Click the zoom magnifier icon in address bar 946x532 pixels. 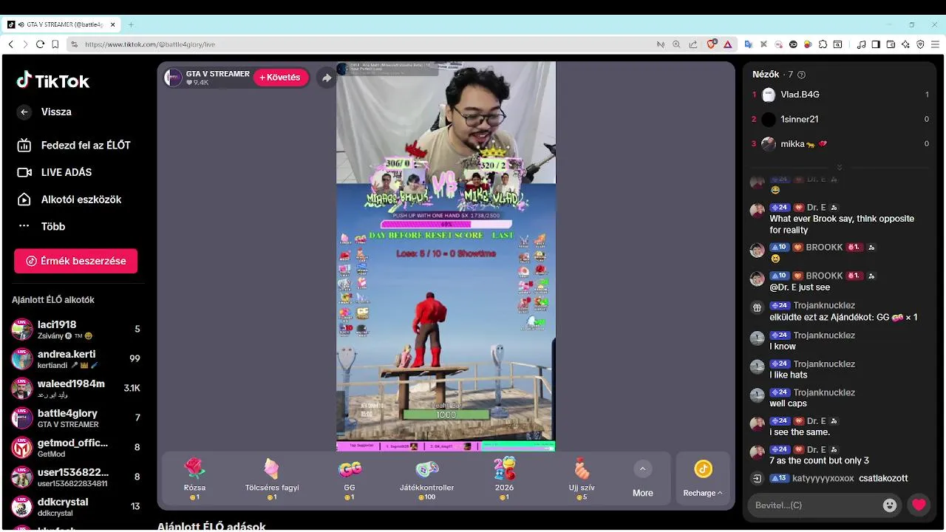676,44
